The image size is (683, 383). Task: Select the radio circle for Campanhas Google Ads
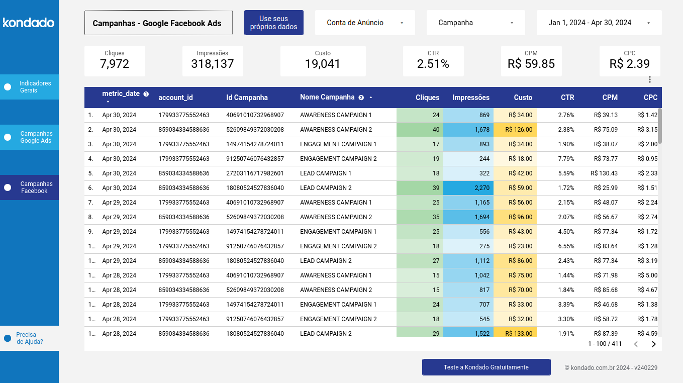point(7,137)
